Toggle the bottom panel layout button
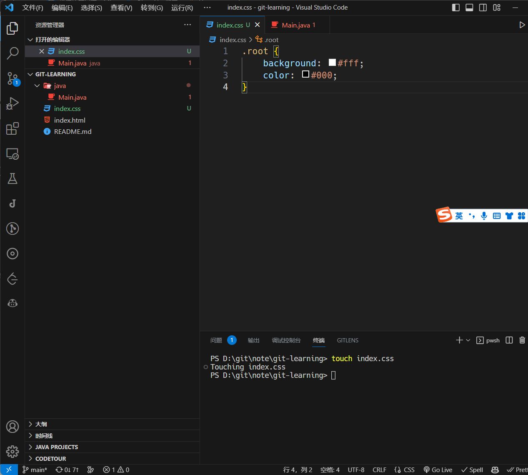 coord(469,8)
